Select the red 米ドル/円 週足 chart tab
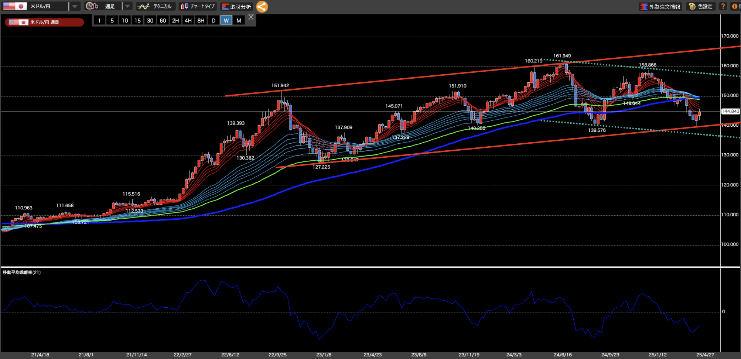The image size is (741, 359). [44, 22]
